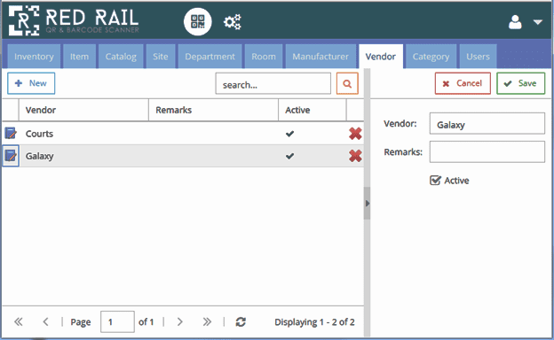
Task: Select the Department tab
Action: [210, 57]
